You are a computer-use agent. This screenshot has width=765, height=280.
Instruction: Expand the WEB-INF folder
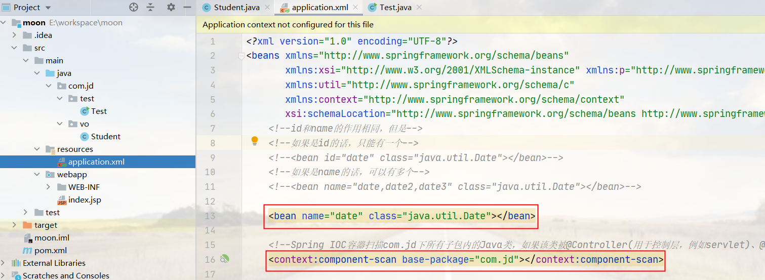pos(49,187)
